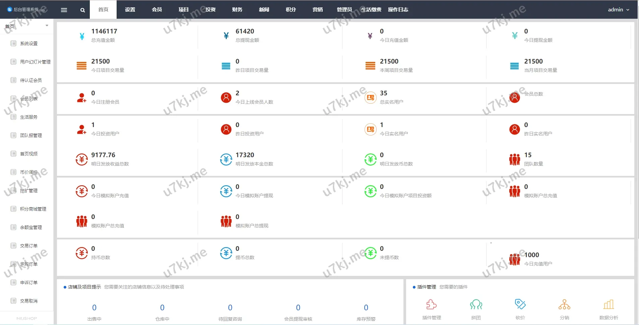This screenshot has height=325, width=639.
Task: Open 系统设置 in the sidebar
Action: pyautogui.click(x=29, y=43)
